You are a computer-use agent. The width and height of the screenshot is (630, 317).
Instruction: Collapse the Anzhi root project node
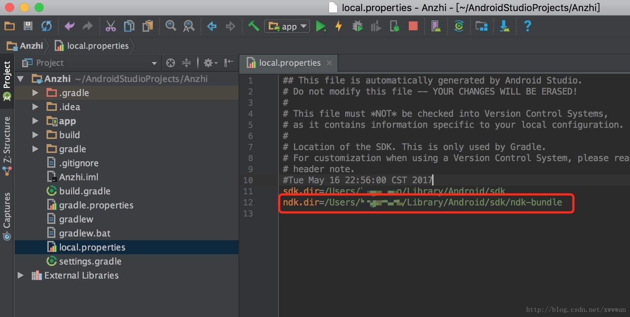[x=20, y=79]
